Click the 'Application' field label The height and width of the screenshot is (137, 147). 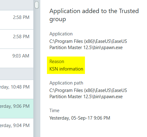pyautogui.click(x=61, y=34)
